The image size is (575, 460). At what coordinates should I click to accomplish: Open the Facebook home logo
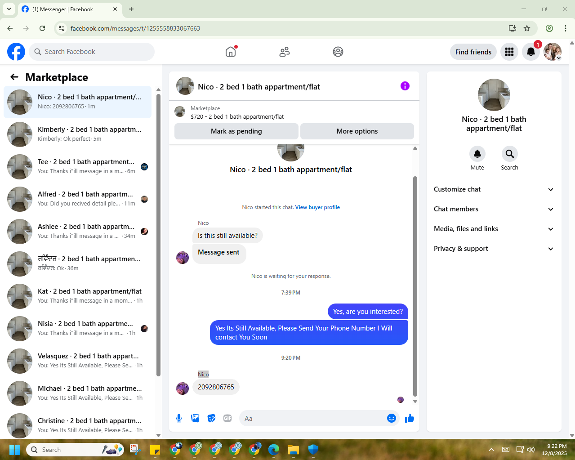click(x=16, y=52)
